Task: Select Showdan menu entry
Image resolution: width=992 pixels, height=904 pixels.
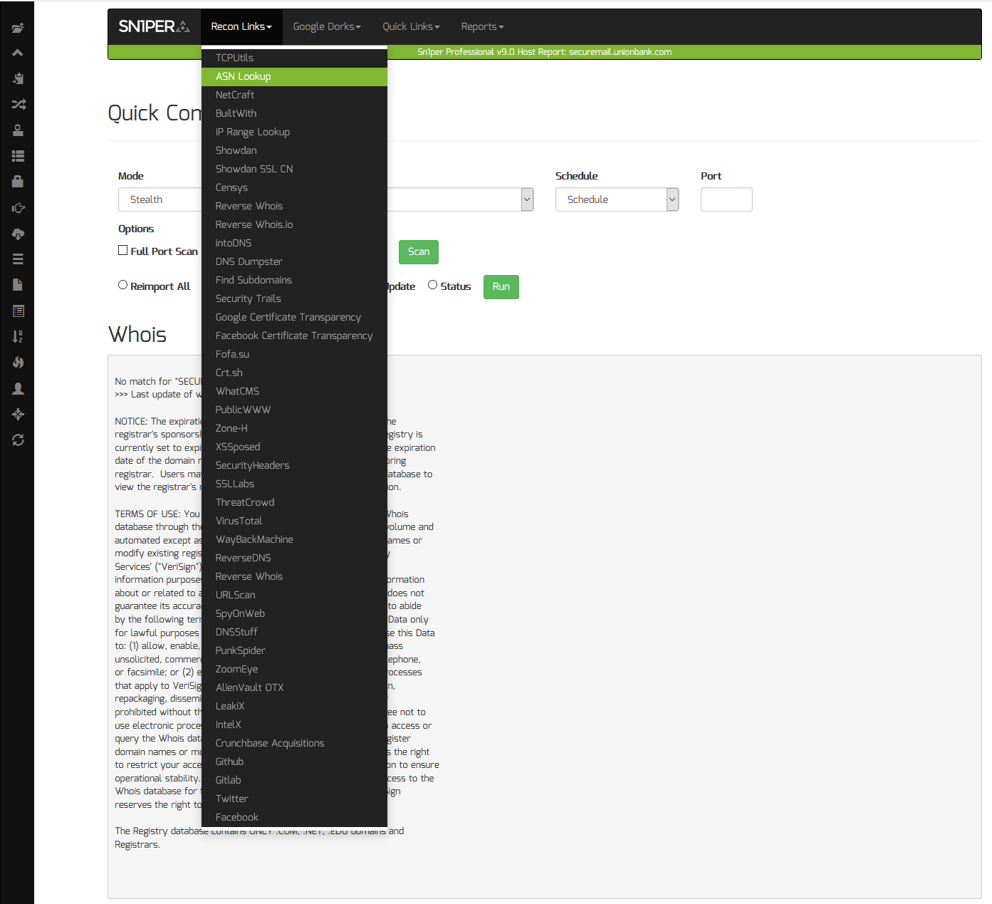Action: (294, 150)
